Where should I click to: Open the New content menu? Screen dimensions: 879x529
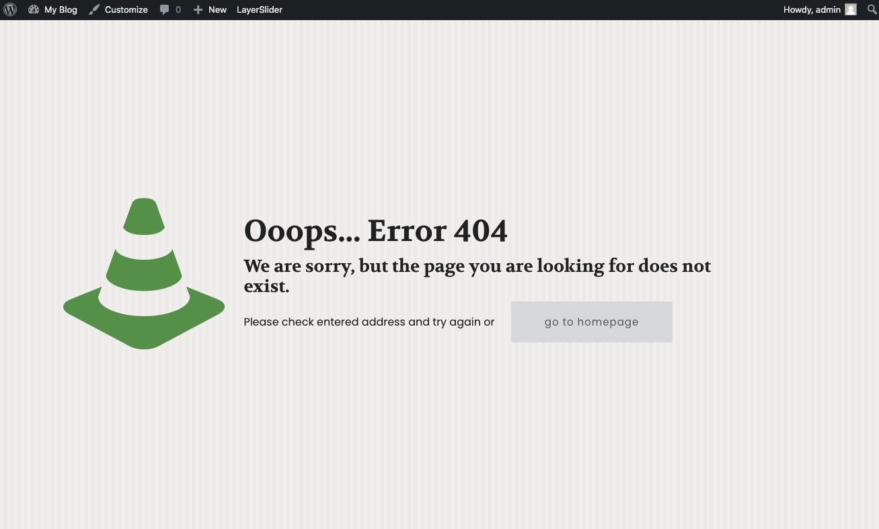210,9
